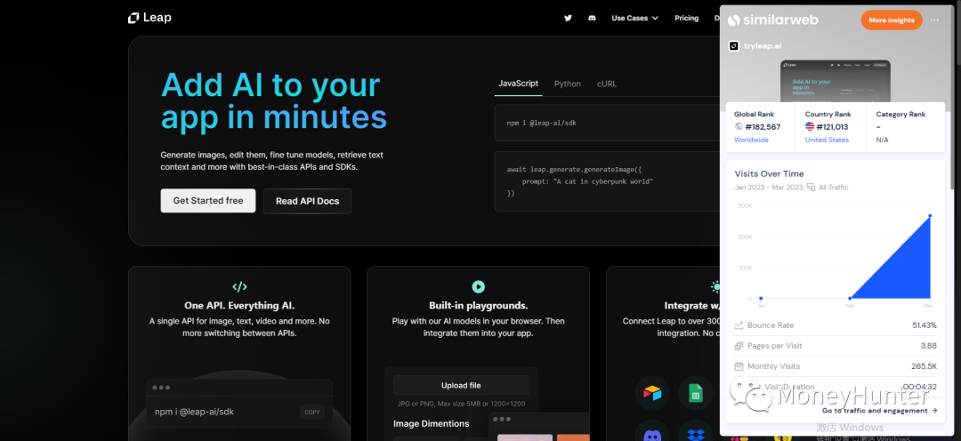Click the 265.5K monthly visits value
Image resolution: width=961 pixels, height=441 pixels.
925,366
